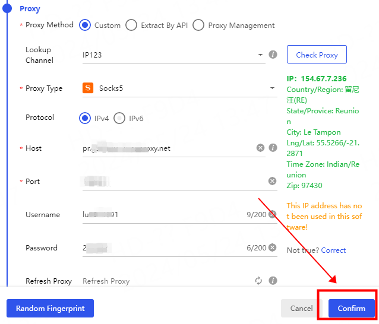
Task: Clear the Host field with its X icon
Action: click(x=260, y=148)
